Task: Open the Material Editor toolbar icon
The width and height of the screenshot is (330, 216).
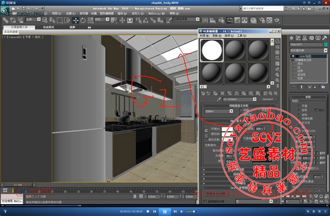Action: [253, 20]
